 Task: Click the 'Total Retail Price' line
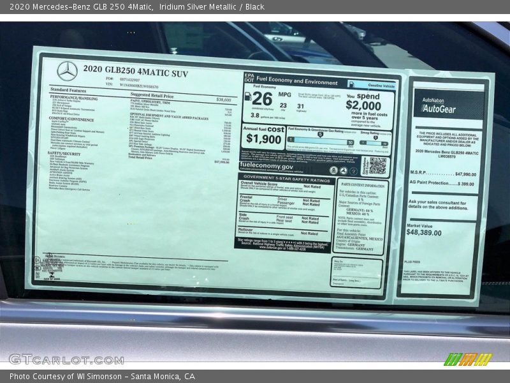click(x=179, y=159)
